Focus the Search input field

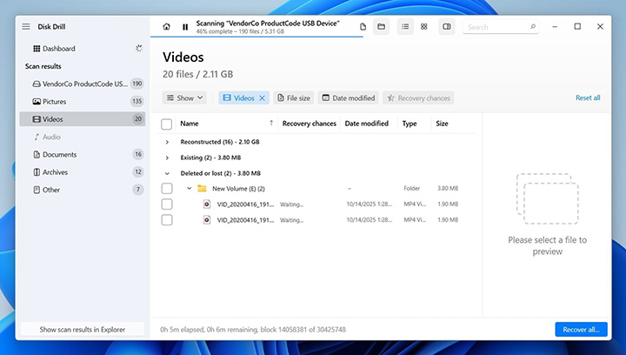pyautogui.click(x=500, y=27)
